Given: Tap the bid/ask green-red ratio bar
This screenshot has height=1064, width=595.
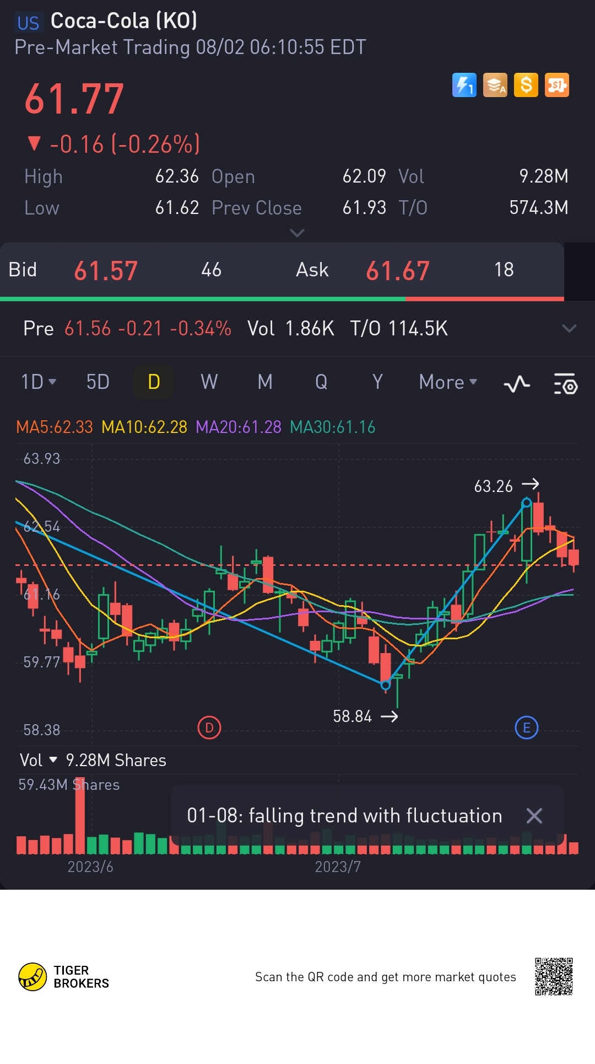Looking at the screenshot, I should (x=282, y=299).
